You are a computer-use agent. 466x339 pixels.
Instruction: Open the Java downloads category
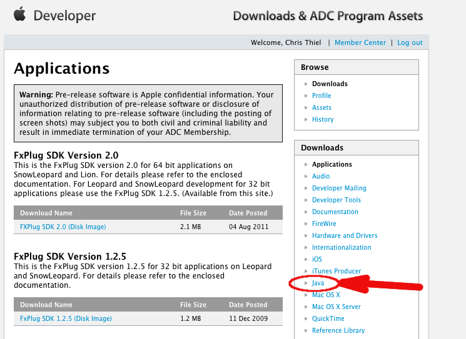click(318, 283)
